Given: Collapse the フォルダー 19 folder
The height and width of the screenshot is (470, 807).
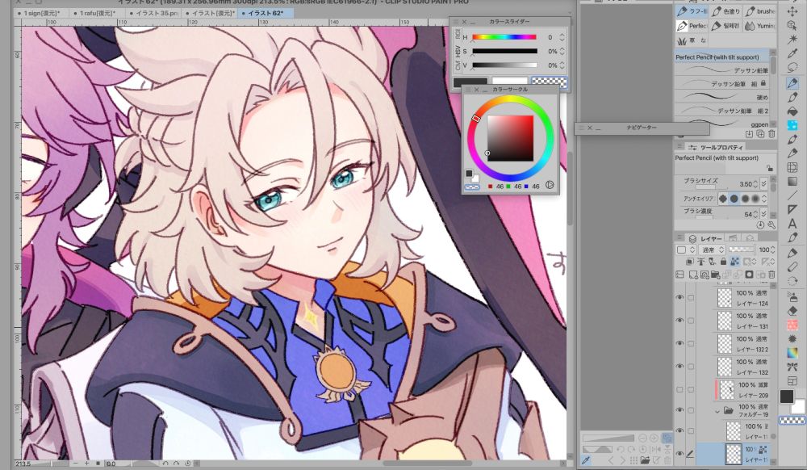Looking at the screenshot, I should (x=717, y=411).
